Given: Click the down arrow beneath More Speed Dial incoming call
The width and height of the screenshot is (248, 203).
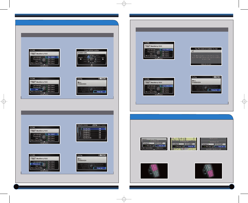Looking at the screenshot, I should [x=154, y=150].
